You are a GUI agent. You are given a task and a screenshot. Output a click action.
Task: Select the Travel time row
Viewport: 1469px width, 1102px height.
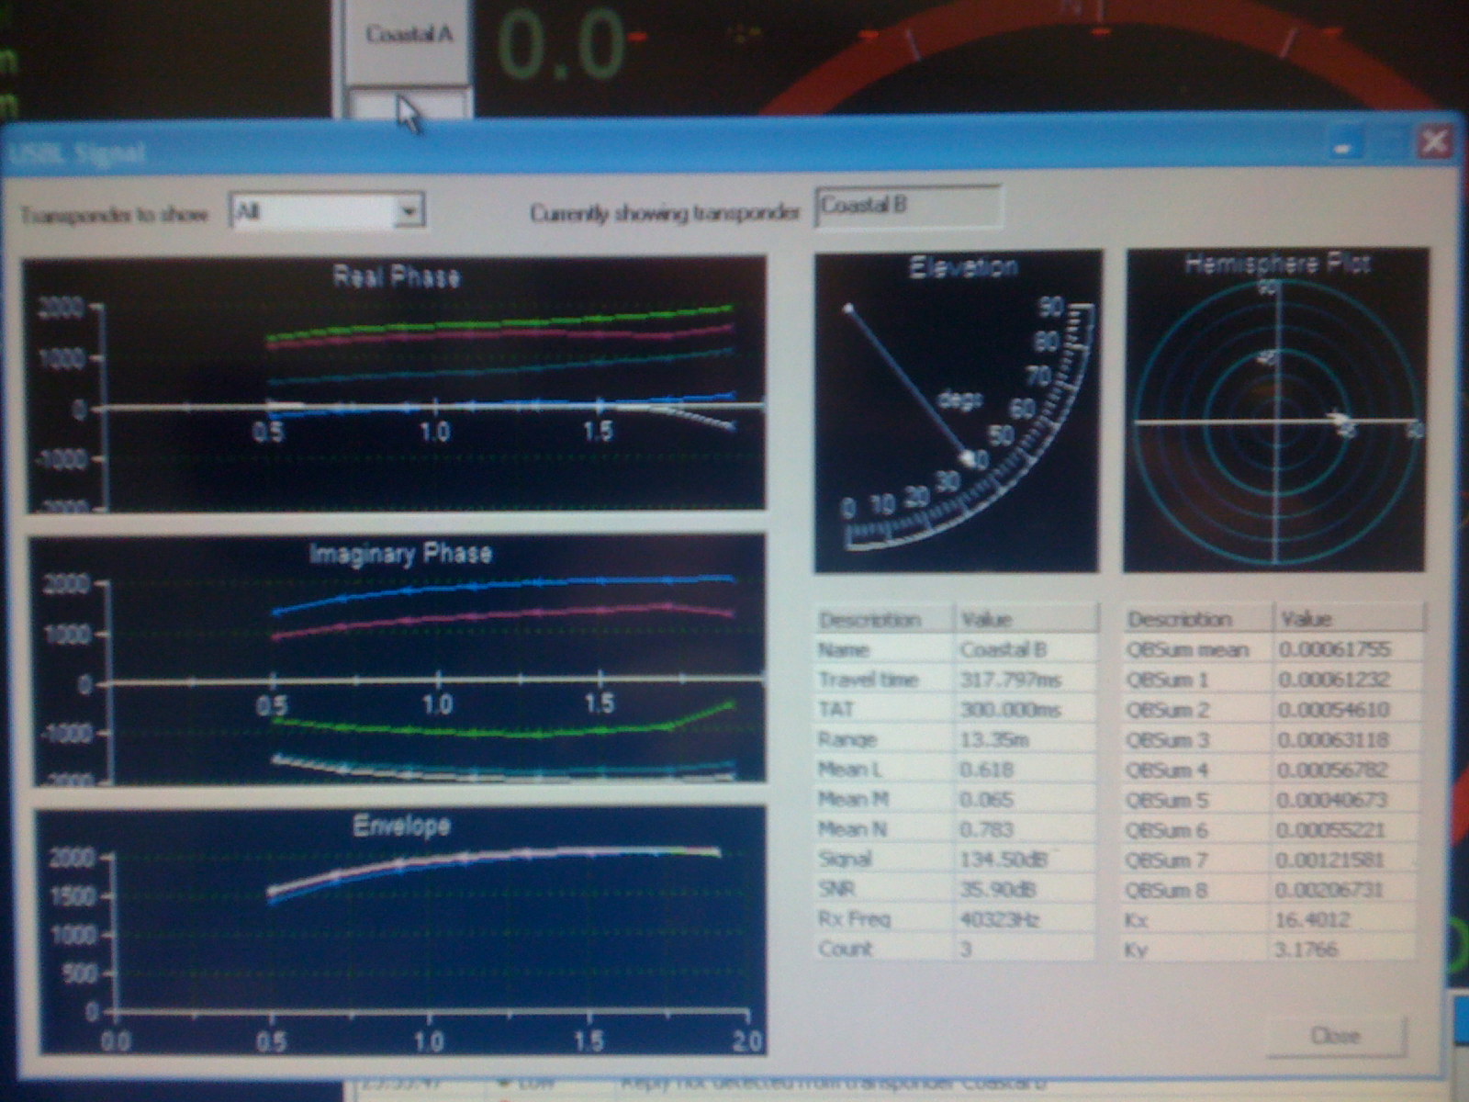(x=956, y=680)
